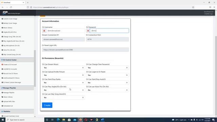
Task: Focus the DJ Username field
Action: click(x=65, y=31)
